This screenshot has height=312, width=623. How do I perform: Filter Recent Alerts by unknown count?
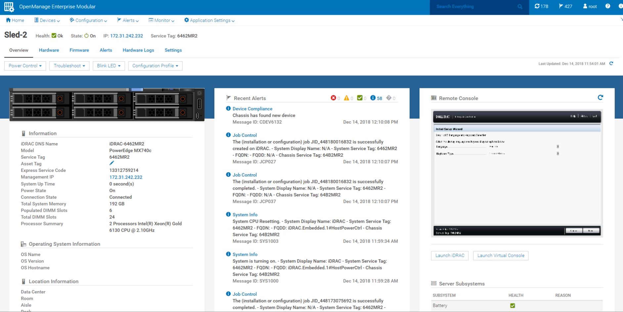391,98
